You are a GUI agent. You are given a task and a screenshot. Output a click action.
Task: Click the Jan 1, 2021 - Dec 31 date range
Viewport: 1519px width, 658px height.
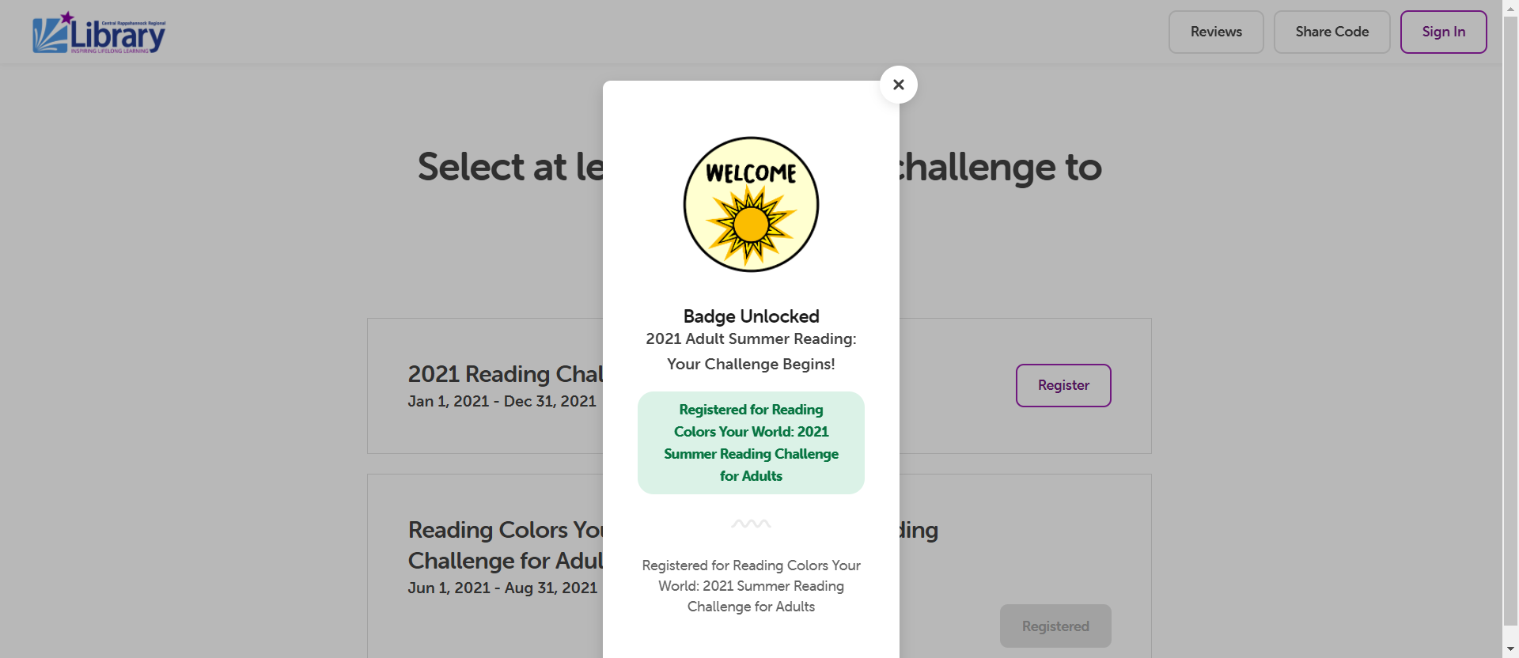[502, 401]
